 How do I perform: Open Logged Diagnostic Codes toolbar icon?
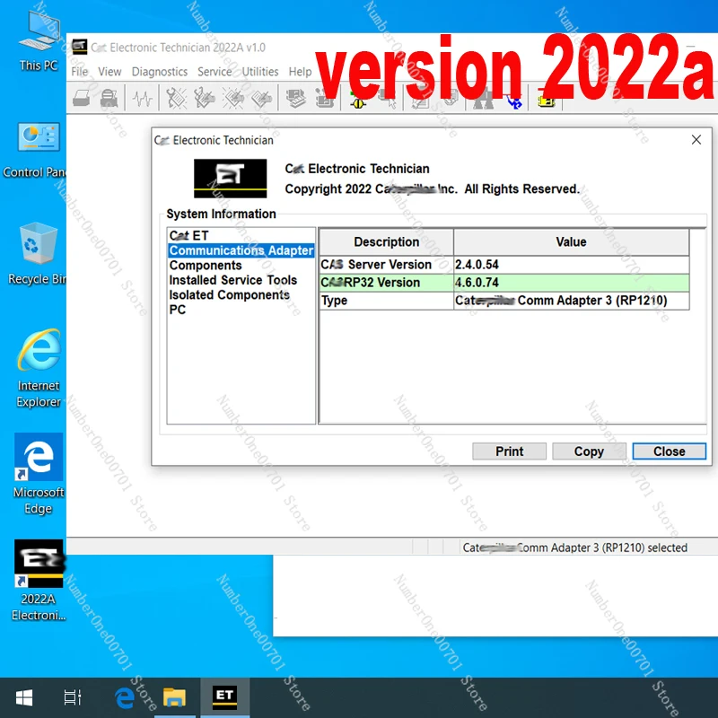tap(205, 98)
